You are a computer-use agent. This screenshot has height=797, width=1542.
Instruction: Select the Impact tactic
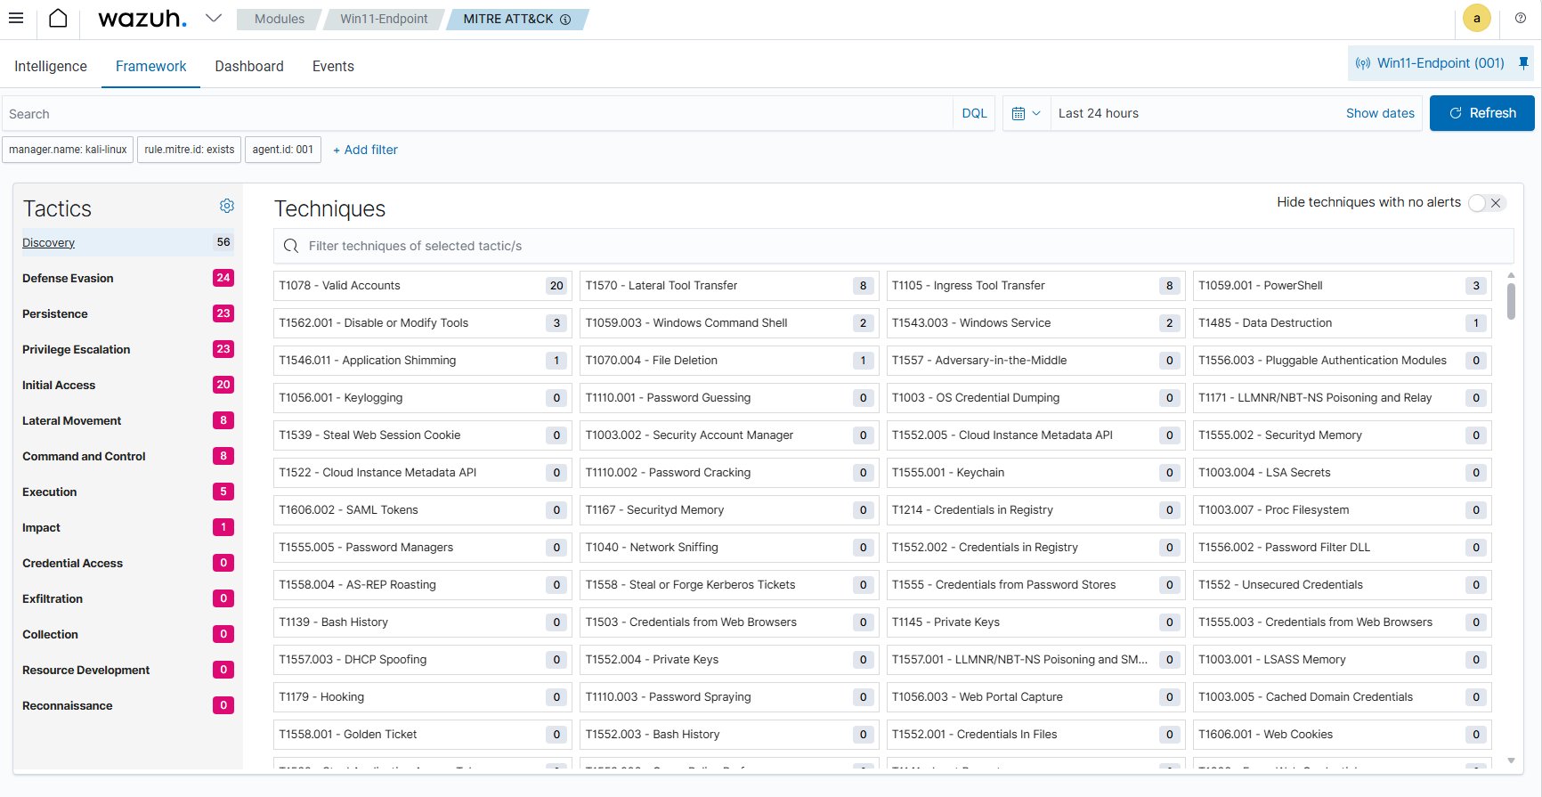tap(126, 527)
